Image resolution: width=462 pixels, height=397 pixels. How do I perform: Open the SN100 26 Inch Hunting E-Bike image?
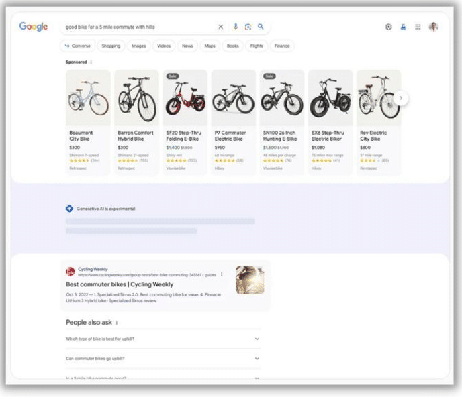tap(282, 98)
